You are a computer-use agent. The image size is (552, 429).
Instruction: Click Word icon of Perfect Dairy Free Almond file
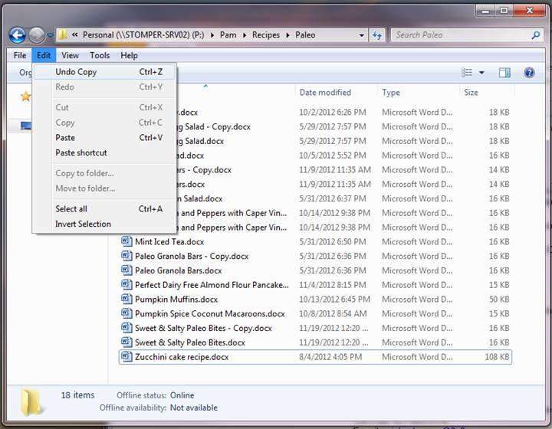(127, 284)
